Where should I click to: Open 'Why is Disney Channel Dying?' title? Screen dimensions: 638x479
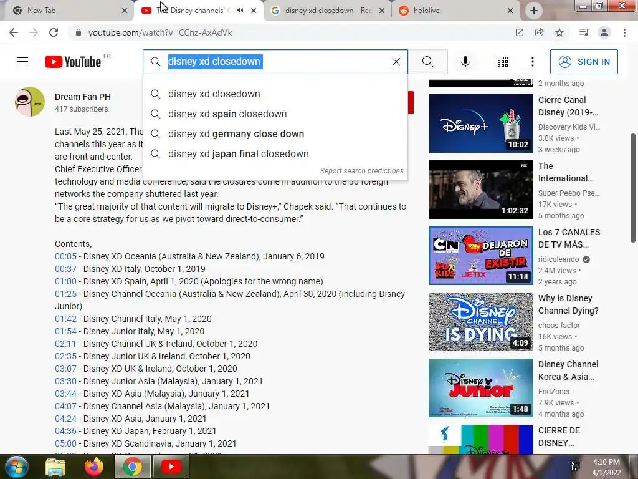click(568, 304)
